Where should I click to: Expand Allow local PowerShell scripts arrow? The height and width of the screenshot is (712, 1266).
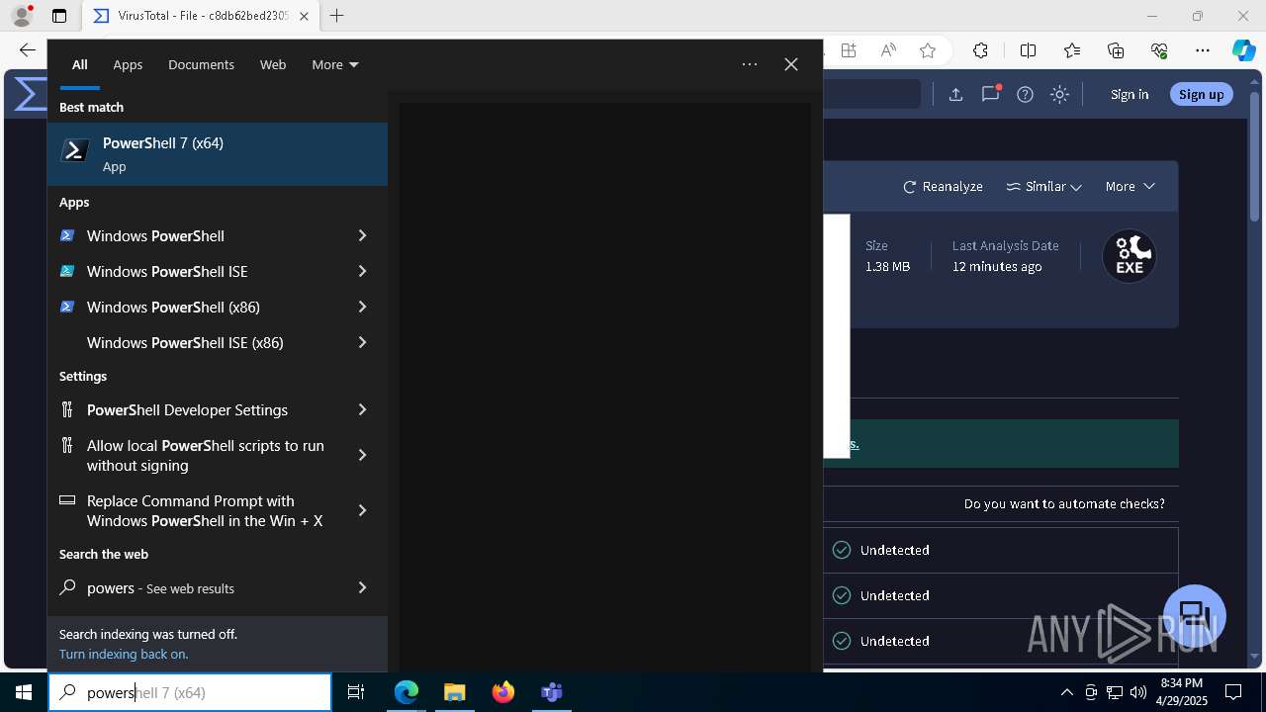pyautogui.click(x=362, y=455)
